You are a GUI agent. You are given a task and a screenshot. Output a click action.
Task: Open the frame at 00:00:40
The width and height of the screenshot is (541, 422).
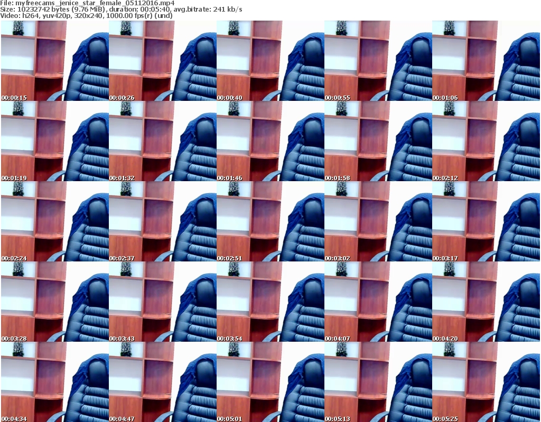coord(270,61)
